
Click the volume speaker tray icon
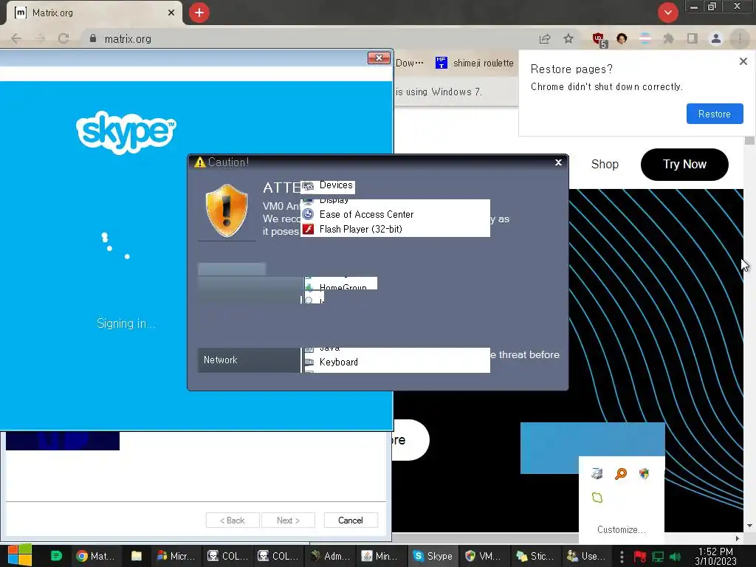[675, 557]
